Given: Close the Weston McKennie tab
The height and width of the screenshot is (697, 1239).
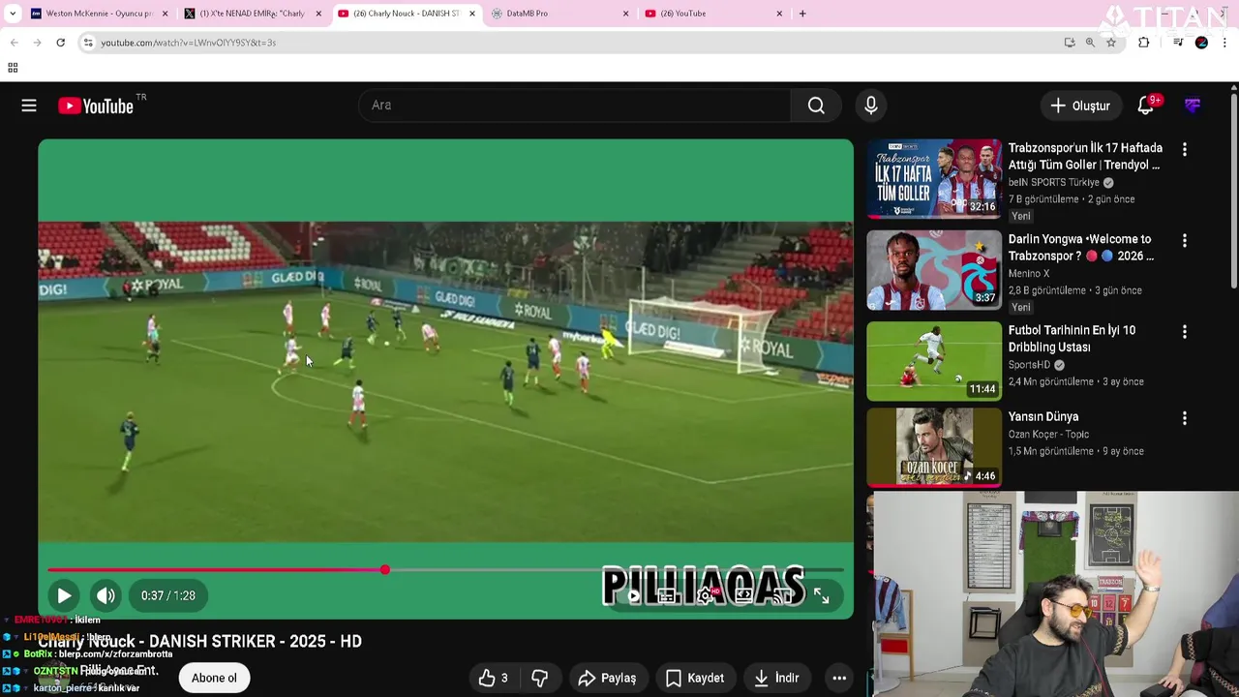Looking at the screenshot, I should tap(165, 14).
